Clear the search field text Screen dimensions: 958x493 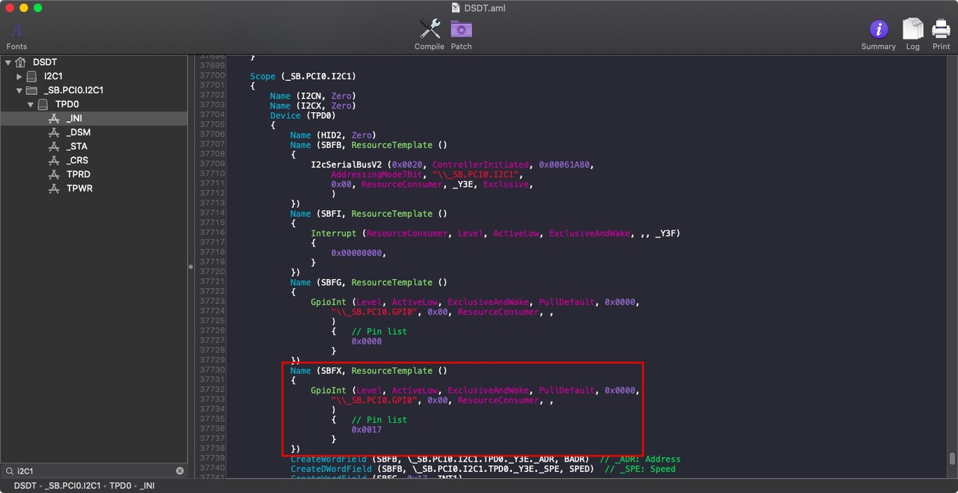pos(180,471)
